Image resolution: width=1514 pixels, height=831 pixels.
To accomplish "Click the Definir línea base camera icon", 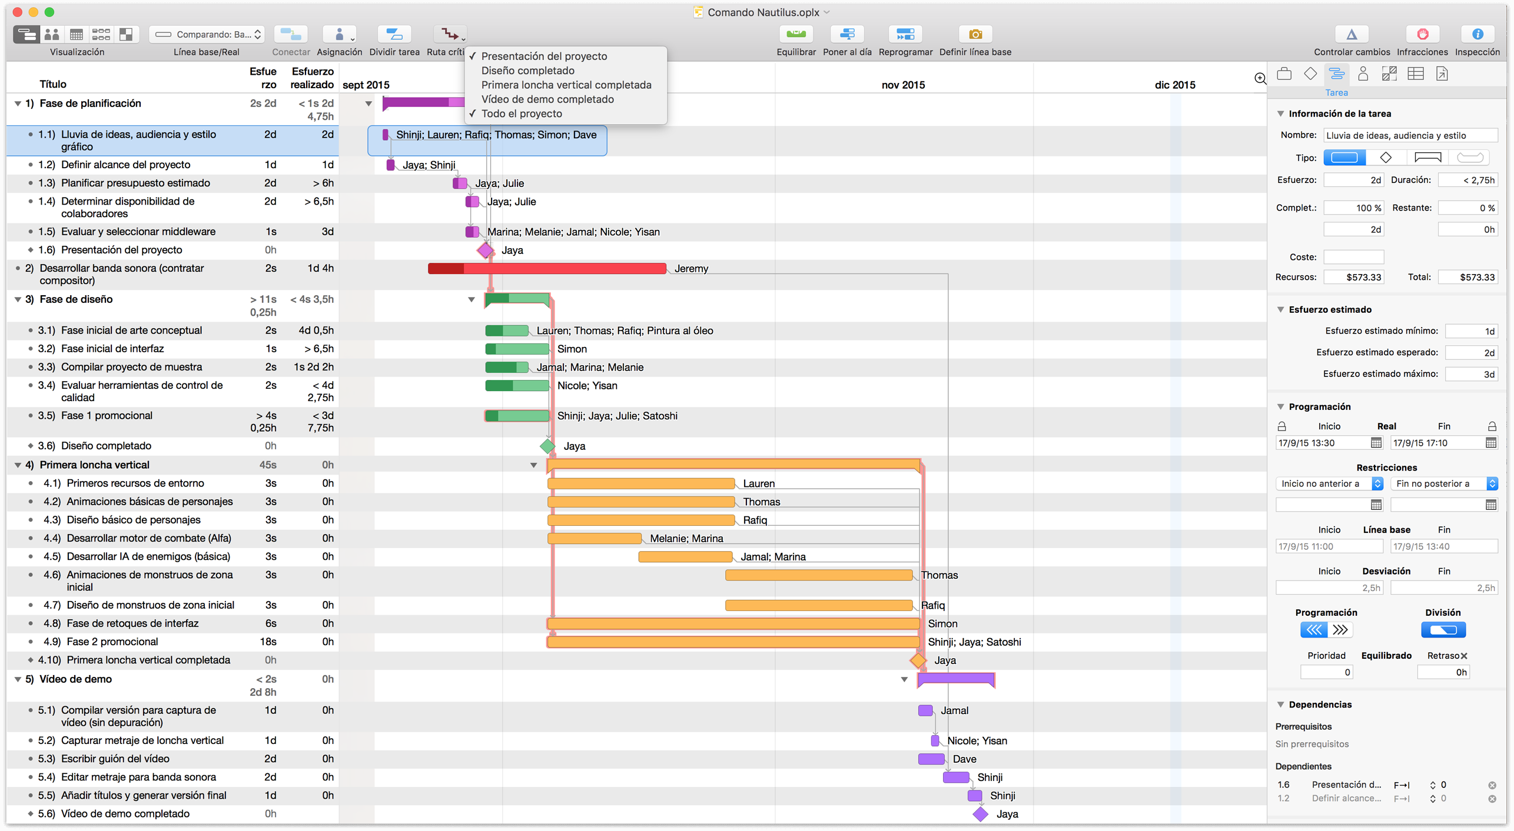I will point(975,35).
